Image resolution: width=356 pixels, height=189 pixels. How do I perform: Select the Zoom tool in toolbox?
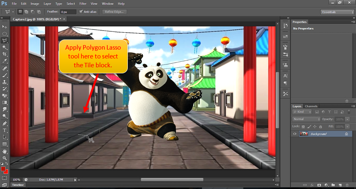coord(4,158)
